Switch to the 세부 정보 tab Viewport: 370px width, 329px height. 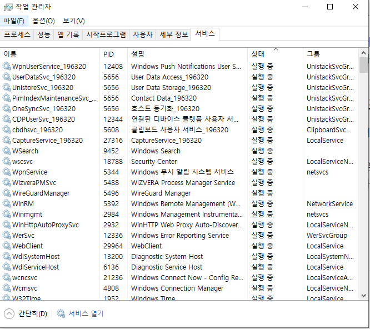(x=174, y=34)
